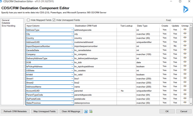
Task: Click the unmap icon for AddressType row
Action: 185,30
